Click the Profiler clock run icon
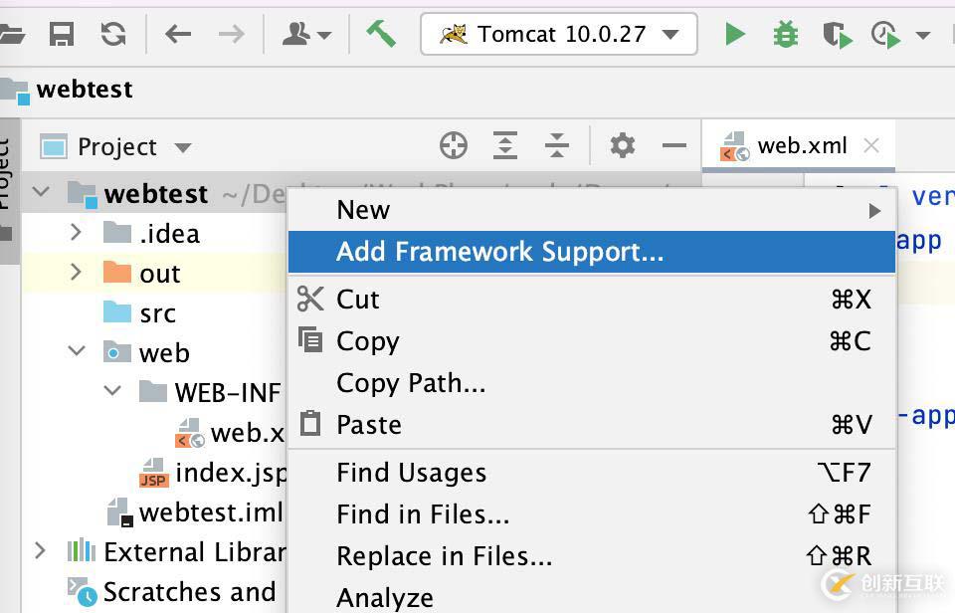 (x=886, y=35)
